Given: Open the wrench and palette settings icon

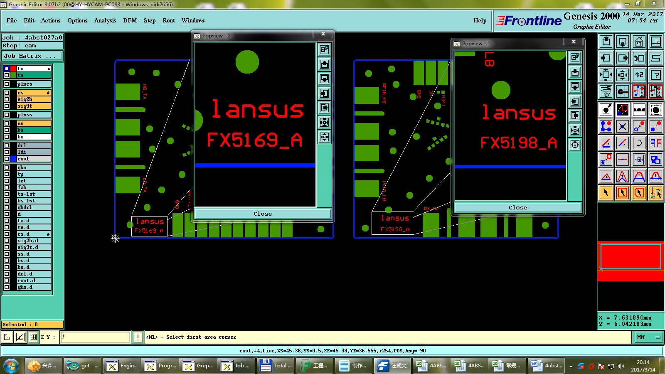Looking at the screenshot, I should click(x=606, y=91).
